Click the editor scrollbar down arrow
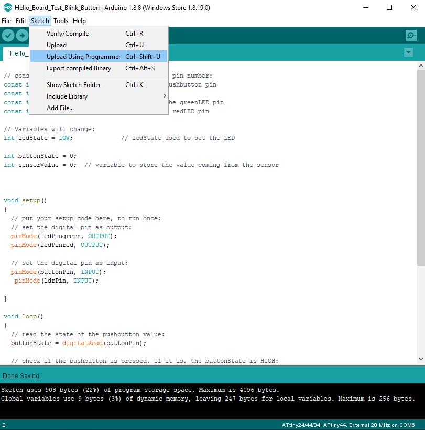This screenshot has height=430, width=425. pos(421,359)
